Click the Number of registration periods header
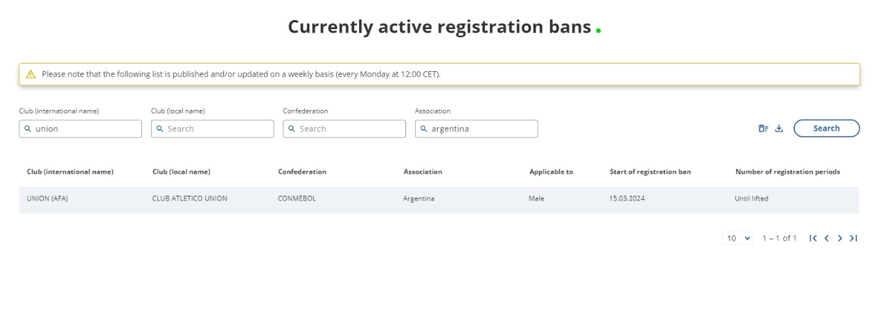This screenshot has width=887, height=323. 787,172
